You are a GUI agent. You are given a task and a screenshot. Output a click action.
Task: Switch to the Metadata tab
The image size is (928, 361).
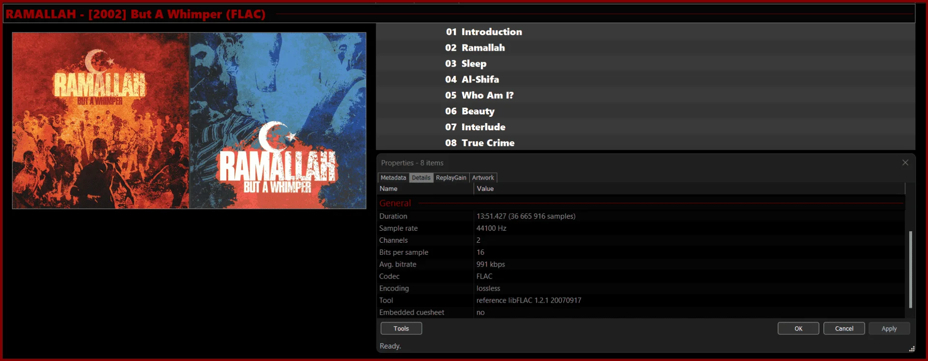click(393, 178)
